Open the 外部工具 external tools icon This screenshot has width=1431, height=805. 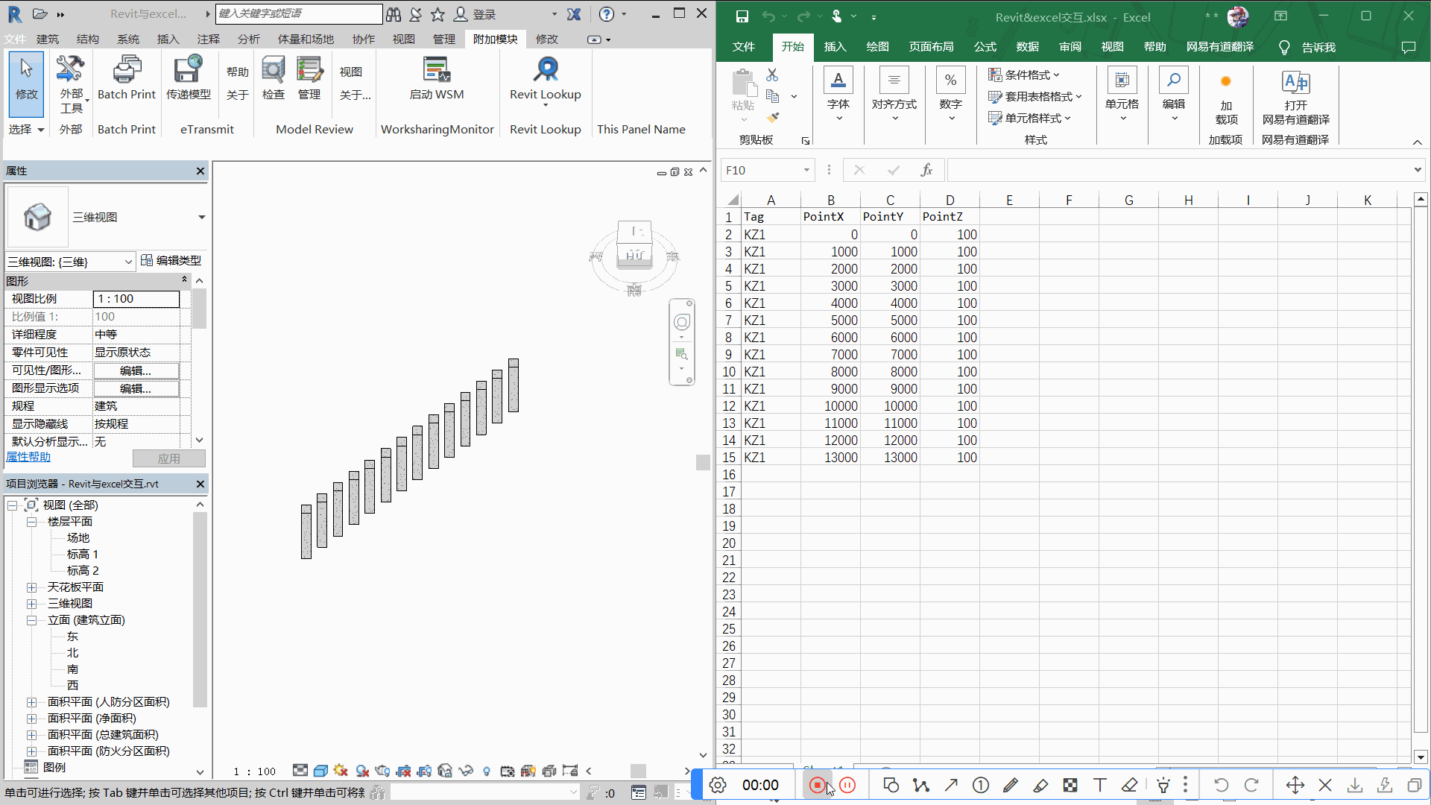(x=72, y=83)
